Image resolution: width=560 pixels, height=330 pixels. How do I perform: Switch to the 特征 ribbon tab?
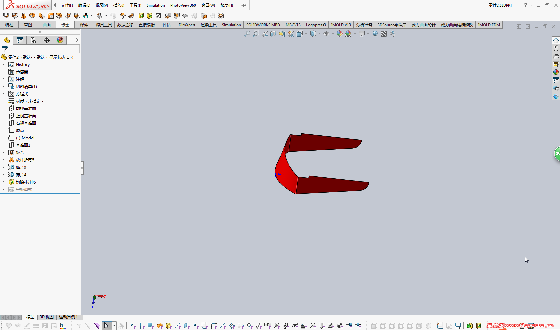pos(9,25)
